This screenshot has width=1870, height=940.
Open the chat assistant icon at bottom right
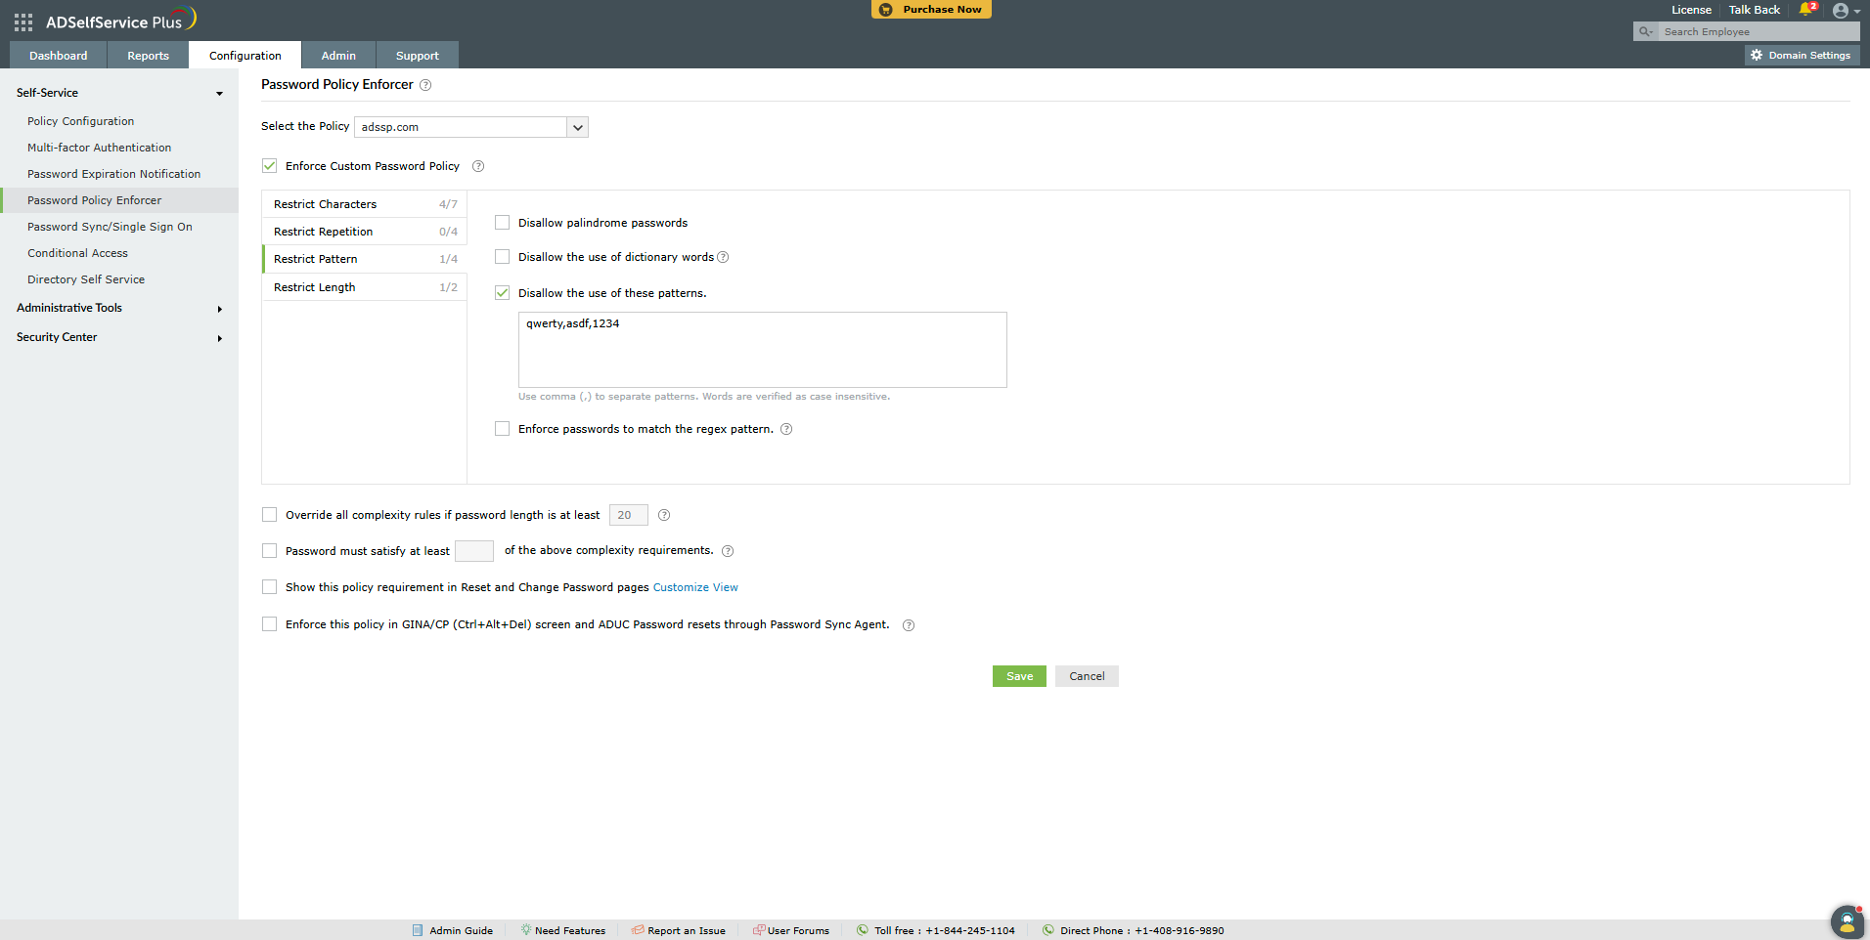coord(1847,920)
